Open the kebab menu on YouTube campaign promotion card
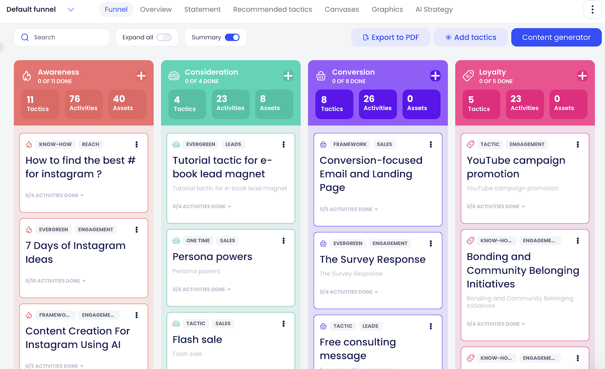Image resolution: width=605 pixels, height=369 pixels. tap(578, 144)
